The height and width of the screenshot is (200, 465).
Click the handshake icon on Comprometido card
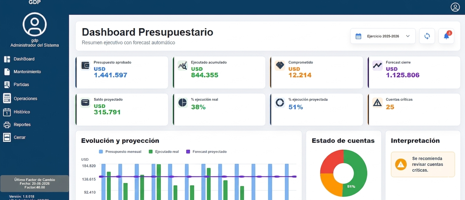(280, 65)
